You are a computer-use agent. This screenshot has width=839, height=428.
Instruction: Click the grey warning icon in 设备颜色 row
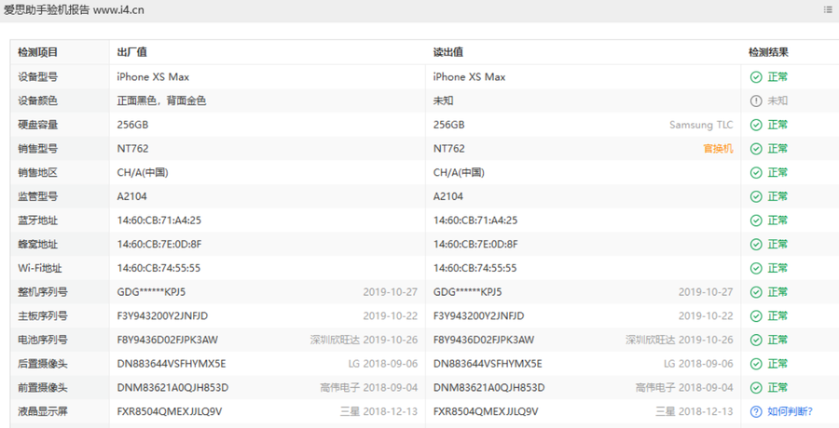(756, 101)
